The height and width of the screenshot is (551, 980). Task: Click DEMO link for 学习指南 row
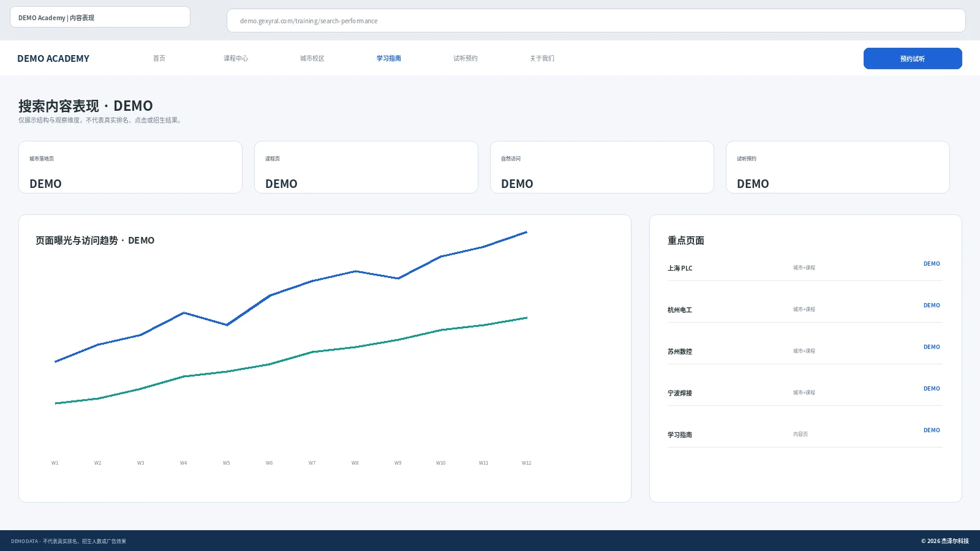[x=932, y=430]
